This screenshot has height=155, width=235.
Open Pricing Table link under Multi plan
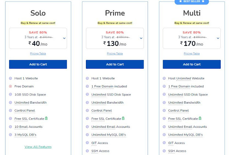point(192,54)
